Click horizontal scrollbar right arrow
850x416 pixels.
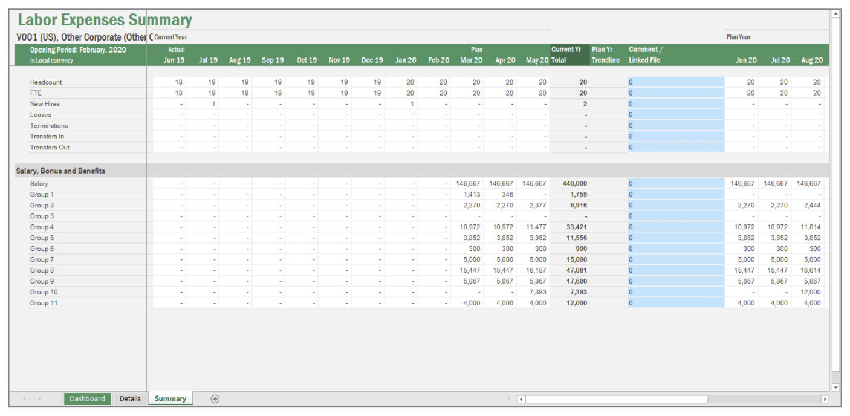(825, 399)
